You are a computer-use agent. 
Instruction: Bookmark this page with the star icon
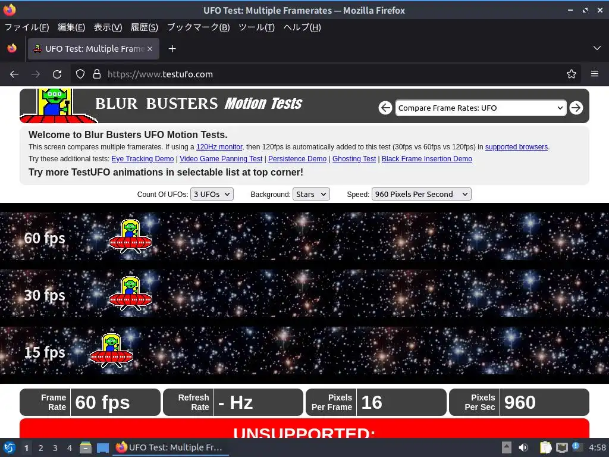(572, 74)
